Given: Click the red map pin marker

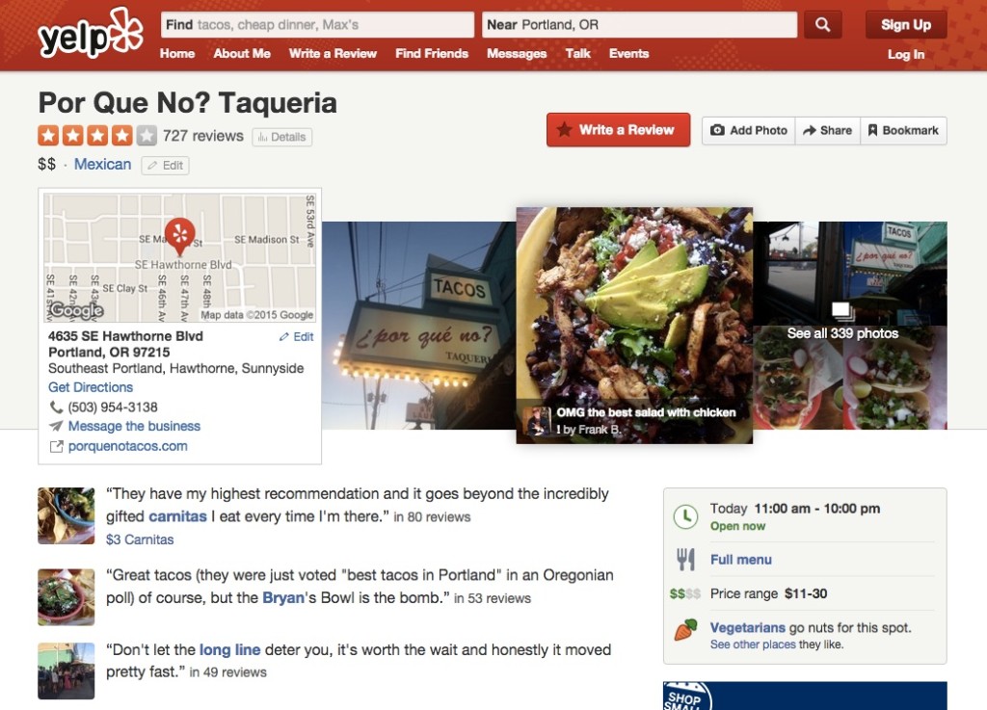Looking at the screenshot, I should [x=180, y=237].
